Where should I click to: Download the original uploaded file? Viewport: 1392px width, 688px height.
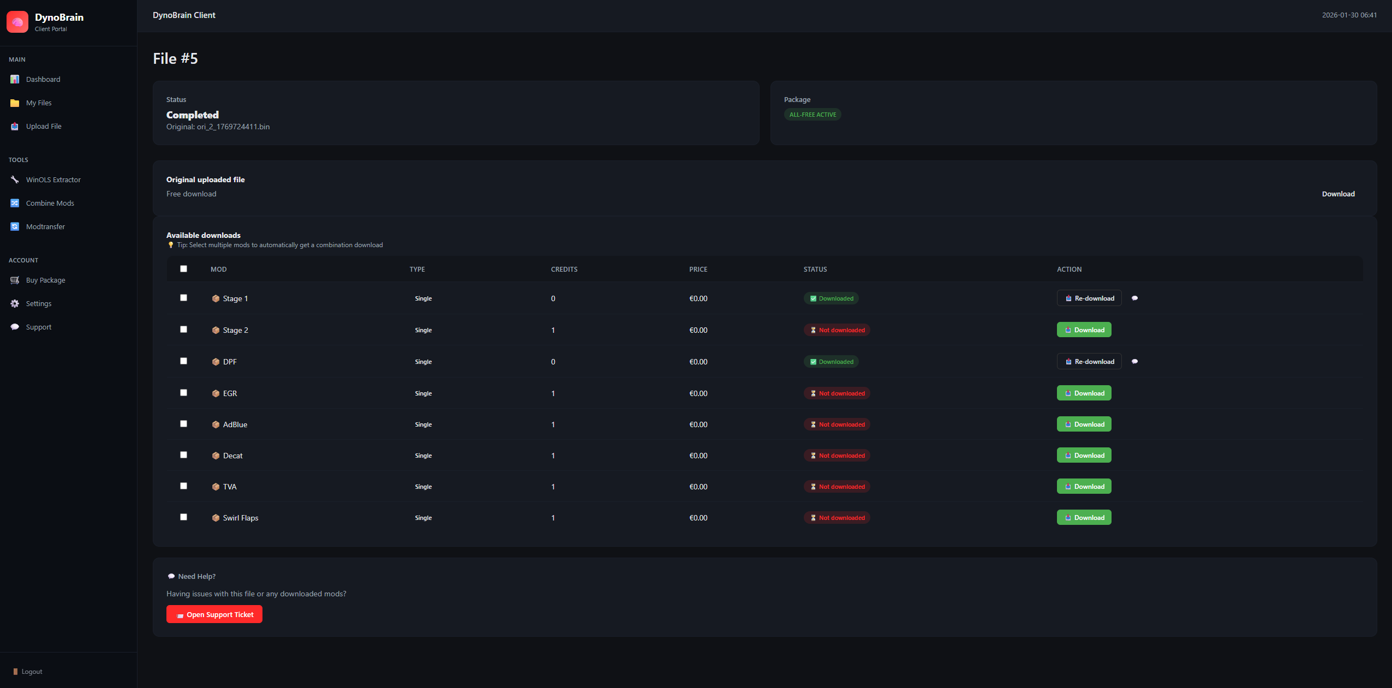click(1338, 194)
